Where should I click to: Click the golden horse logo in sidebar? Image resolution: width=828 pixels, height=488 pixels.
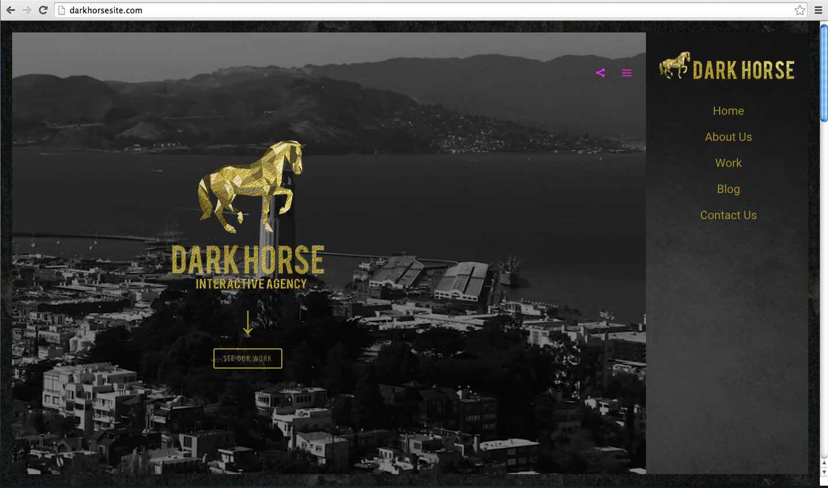point(675,65)
